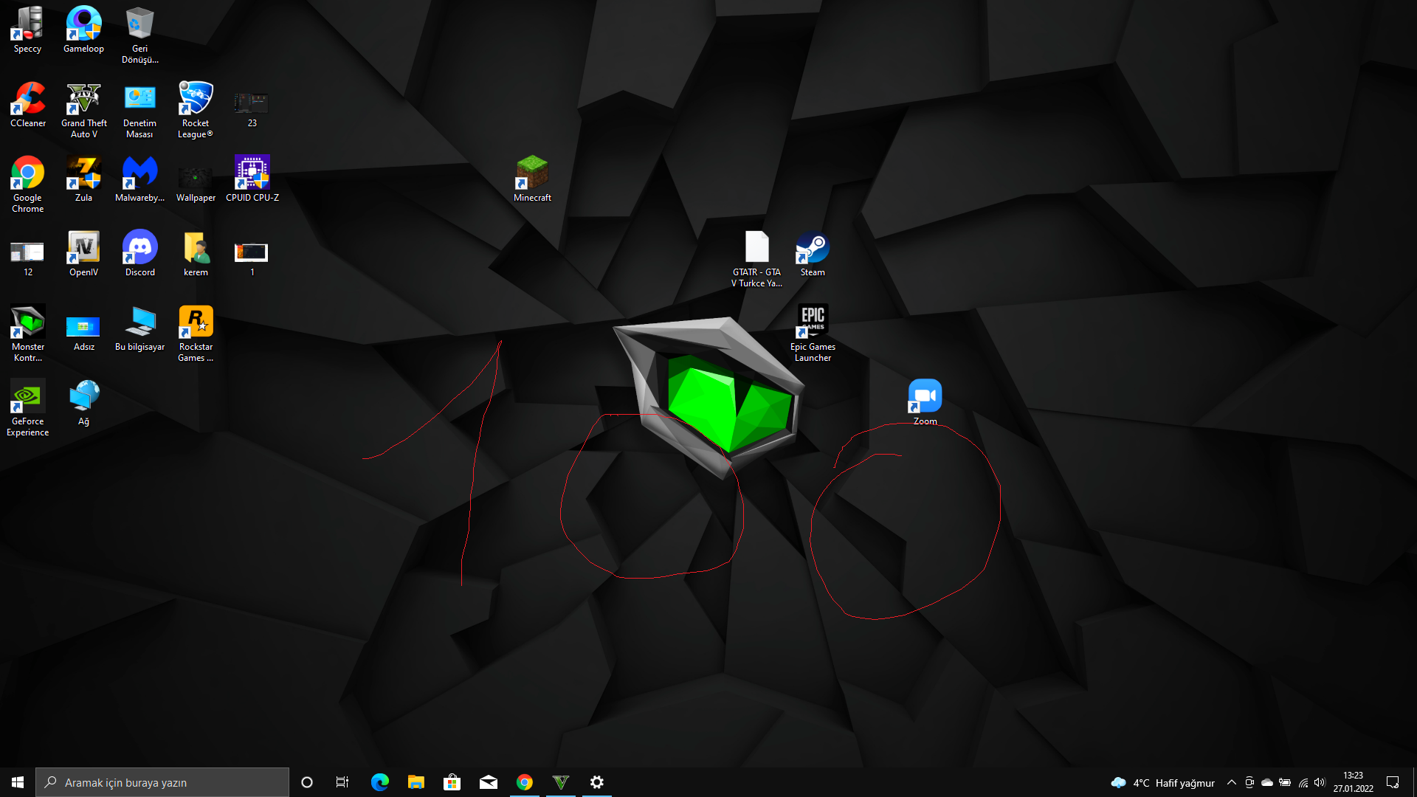Open the weather widget showing 4°C
Image resolution: width=1417 pixels, height=797 pixels.
tap(1163, 782)
